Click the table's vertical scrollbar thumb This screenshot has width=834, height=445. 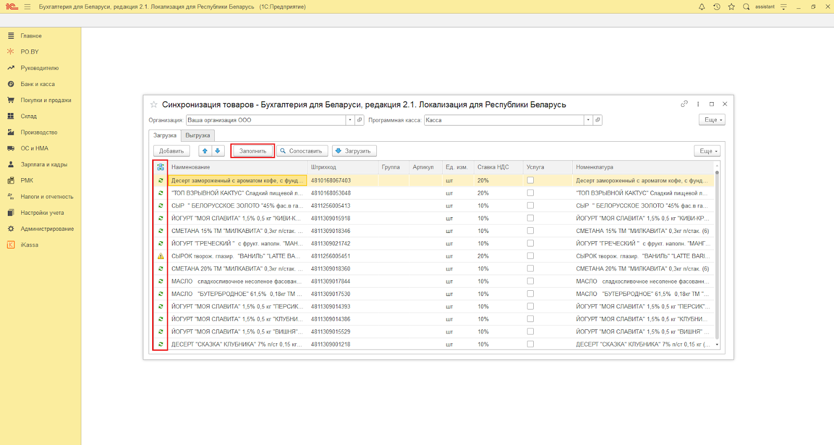click(x=717, y=255)
